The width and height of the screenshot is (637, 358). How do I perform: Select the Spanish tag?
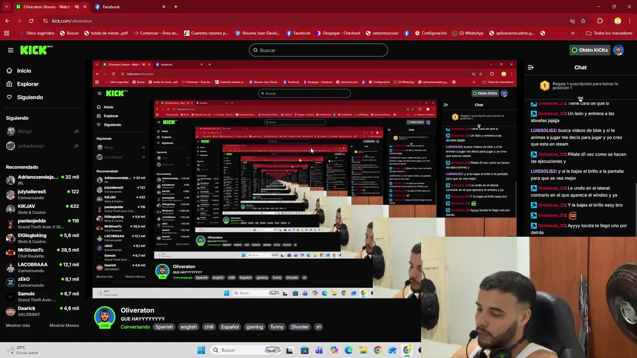(164, 327)
